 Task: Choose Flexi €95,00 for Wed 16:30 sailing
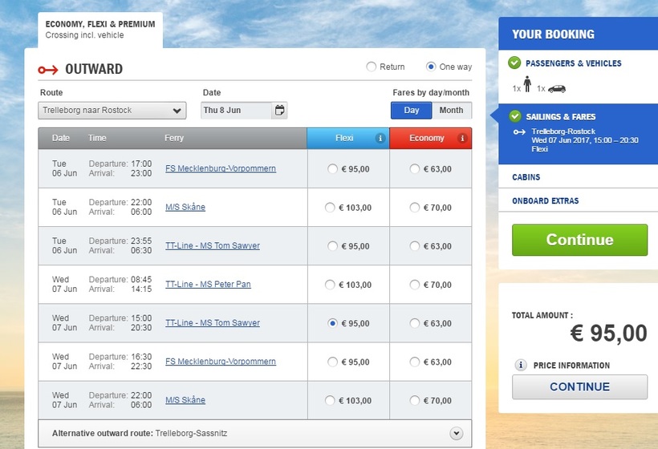(x=332, y=362)
